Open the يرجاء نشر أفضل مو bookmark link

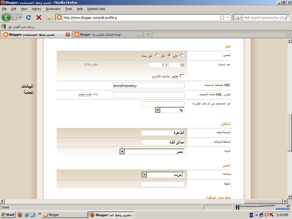pos(22,27)
